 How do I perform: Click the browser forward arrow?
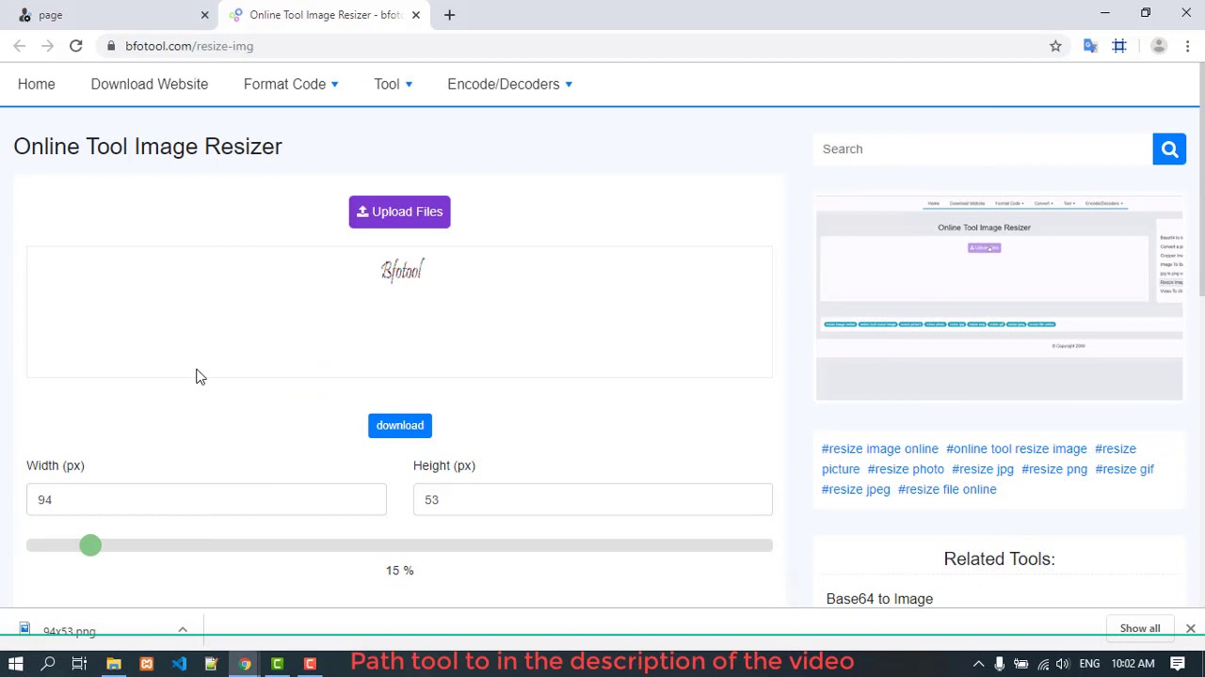(48, 46)
